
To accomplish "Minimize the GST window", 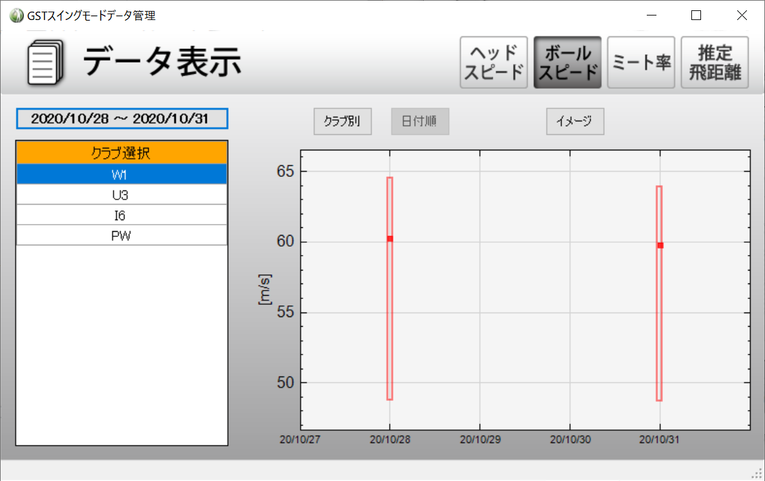I will click(x=651, y=15).
